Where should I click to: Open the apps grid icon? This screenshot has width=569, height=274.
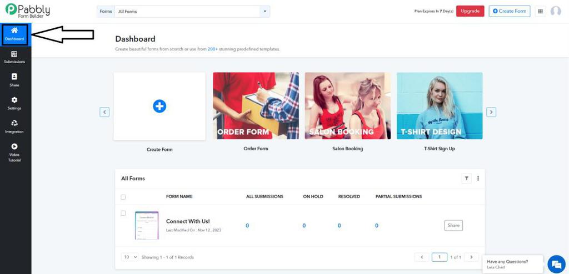click(x=540, y=11)
